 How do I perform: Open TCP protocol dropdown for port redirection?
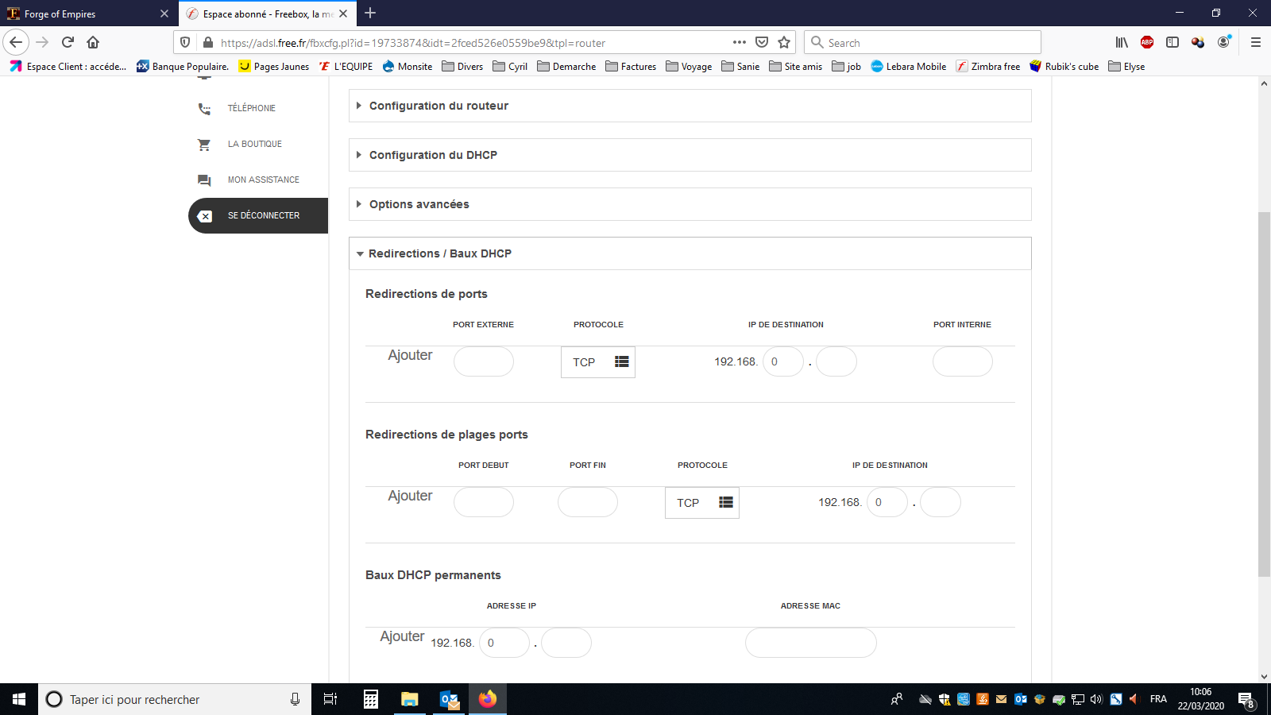pyautogui.click(x=598, y=362)
